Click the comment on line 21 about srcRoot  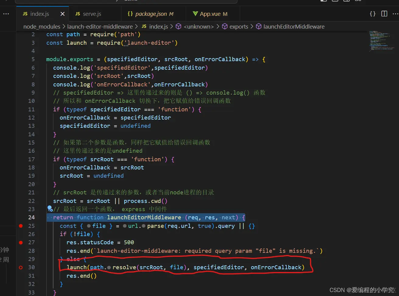[x=134, y=192]
